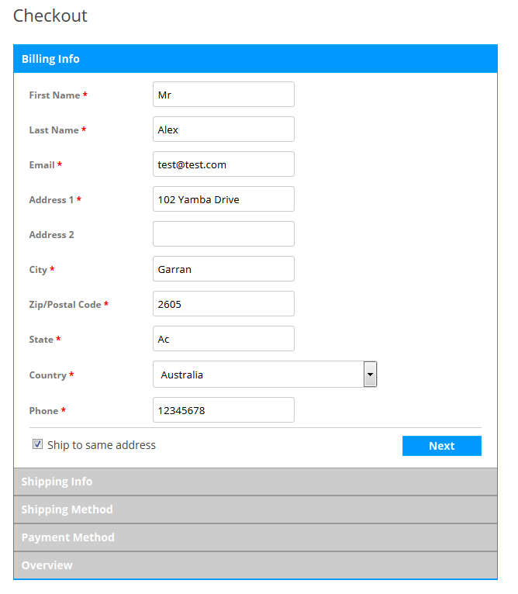Open the Overview section
This screenshot has width=518, height=594.
[255, 565]
